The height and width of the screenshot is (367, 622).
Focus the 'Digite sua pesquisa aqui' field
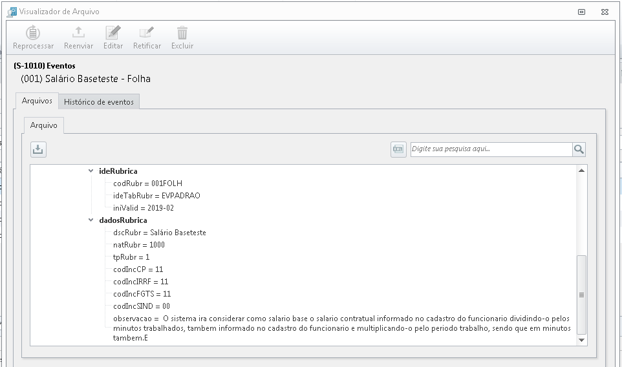click(491, 149)
